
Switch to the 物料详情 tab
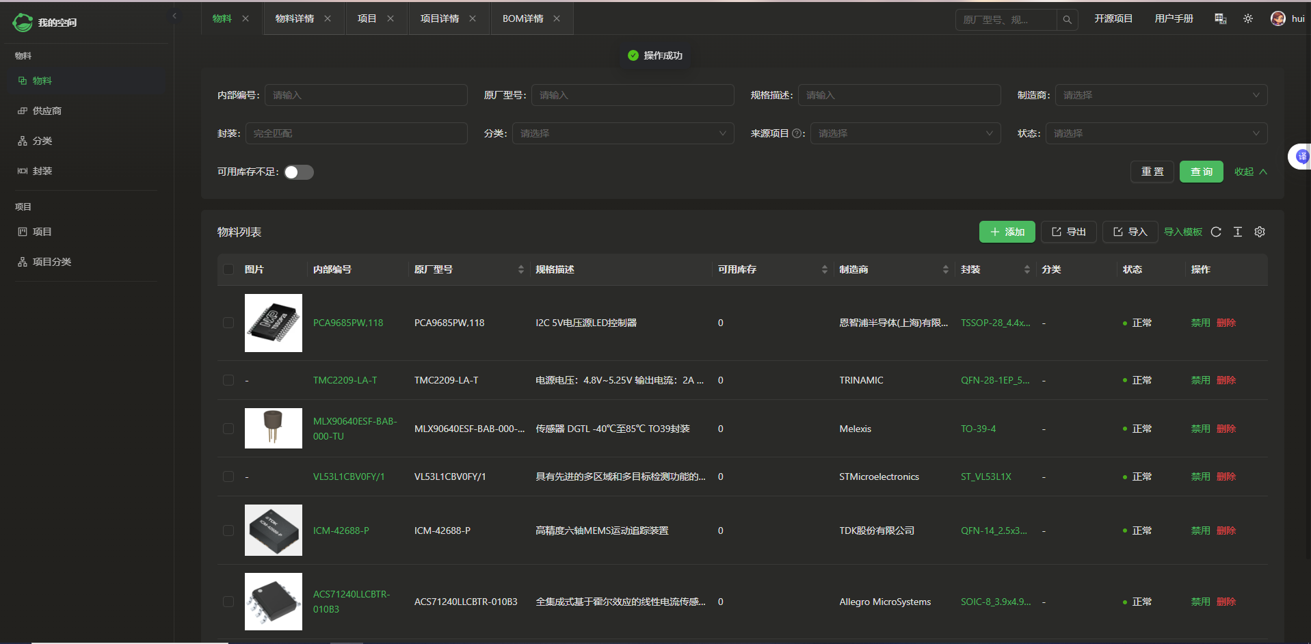point(295,18)
